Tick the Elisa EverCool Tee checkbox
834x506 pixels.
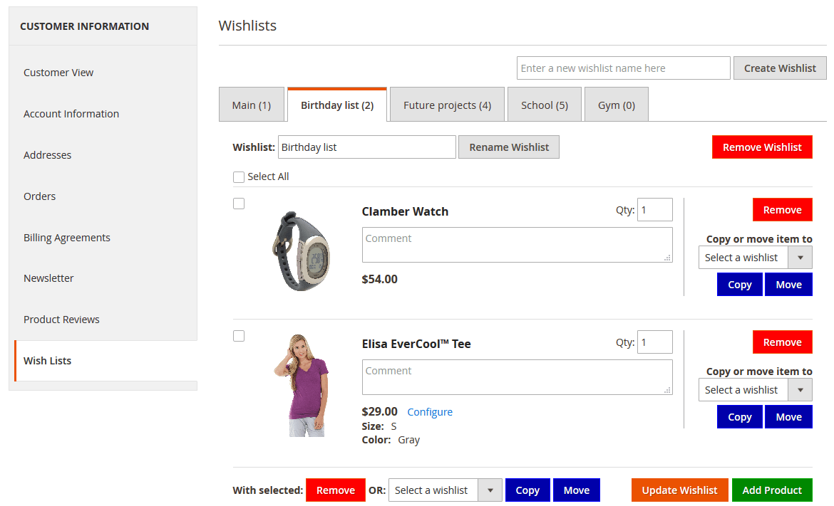(x=239, y=336)
